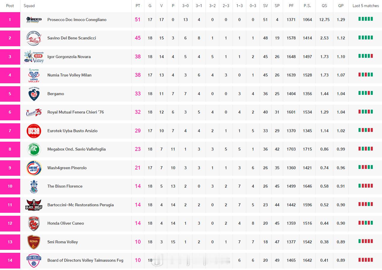This screenshot has width=382, height=270.
Task: Click the Black Angels Perugia logo
Action: (34, 205)
